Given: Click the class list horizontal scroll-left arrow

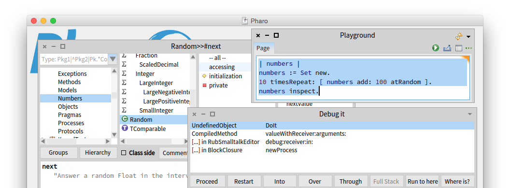Looking at the screenshot, I should [123, 142].
